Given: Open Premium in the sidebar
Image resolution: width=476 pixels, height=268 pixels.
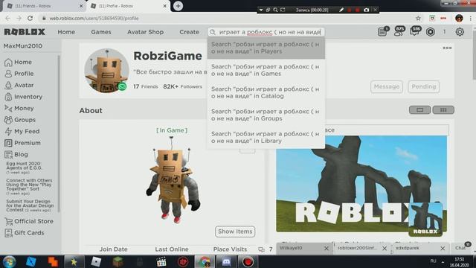Looking at the screenshot, I should point(22,143).
